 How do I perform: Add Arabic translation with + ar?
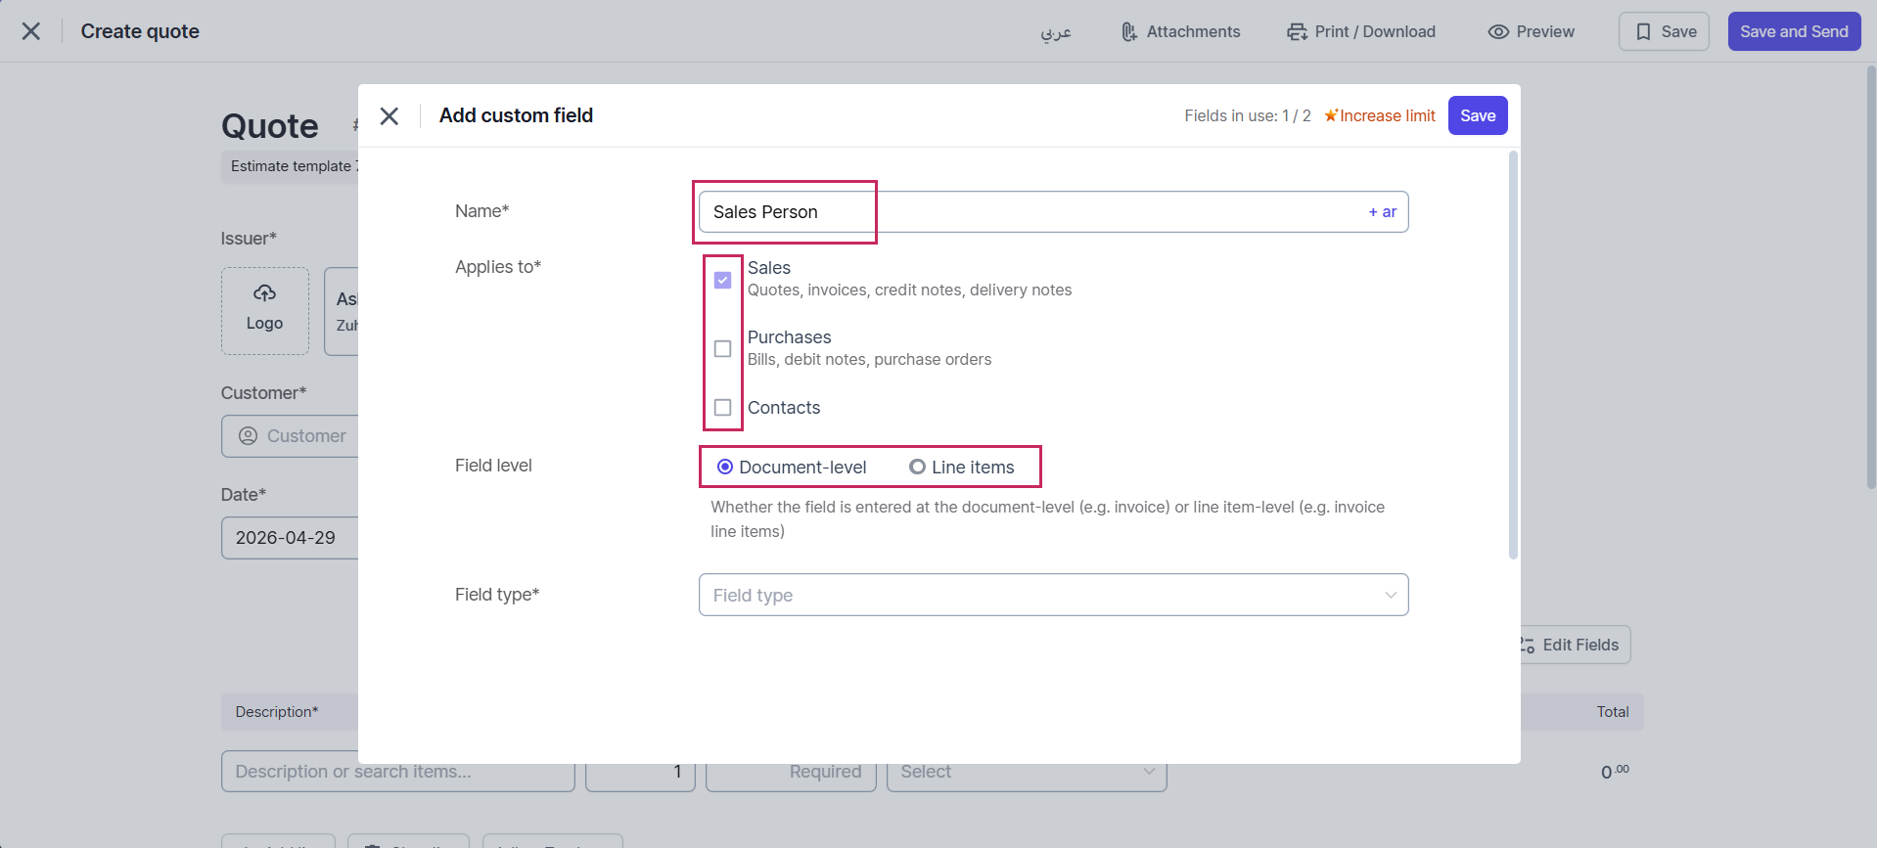pos(1382,212)
